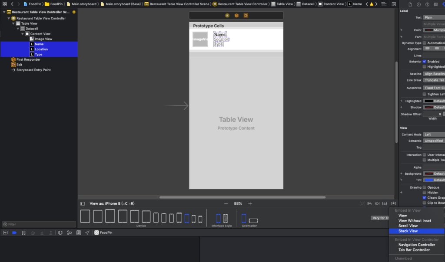Click the yellow warning triangle in jump bar
445x262 pixels.
[372, 4]
